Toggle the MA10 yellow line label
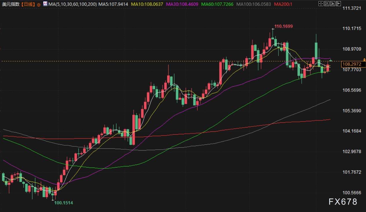Viewport: 366px width, 212px height. point(147,4)
